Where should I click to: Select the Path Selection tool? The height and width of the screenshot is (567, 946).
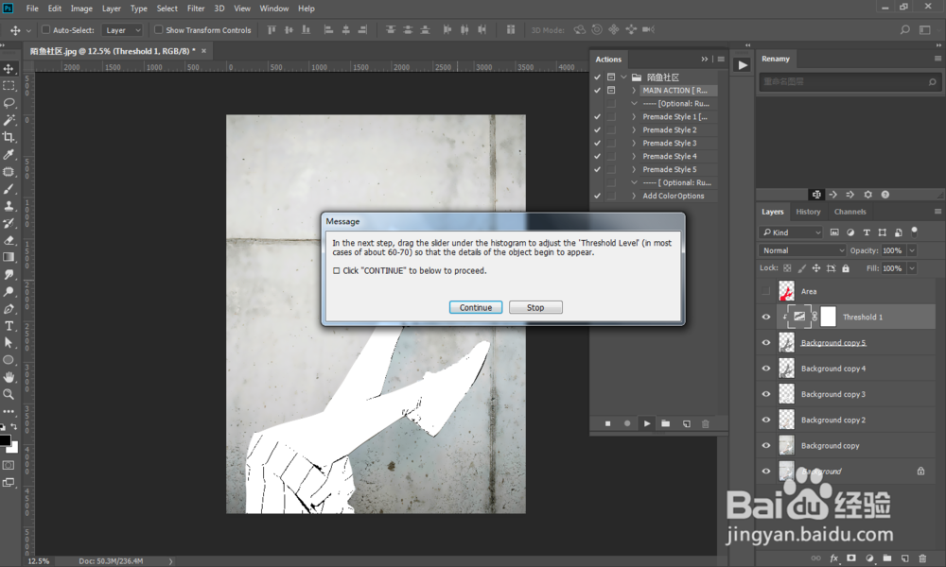(9, 343)
